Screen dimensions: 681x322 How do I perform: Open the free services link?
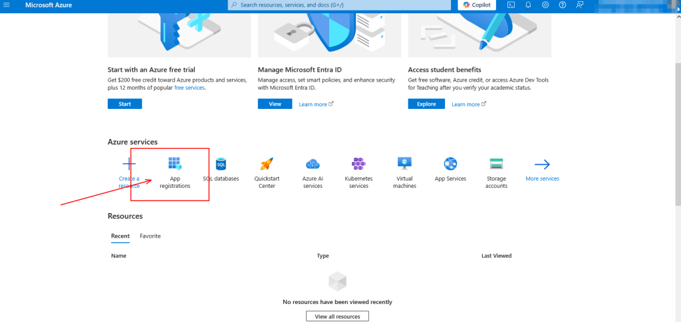189,88
